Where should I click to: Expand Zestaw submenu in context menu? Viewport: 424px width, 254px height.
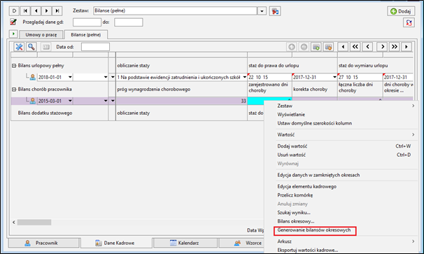(x=414, y=106)
